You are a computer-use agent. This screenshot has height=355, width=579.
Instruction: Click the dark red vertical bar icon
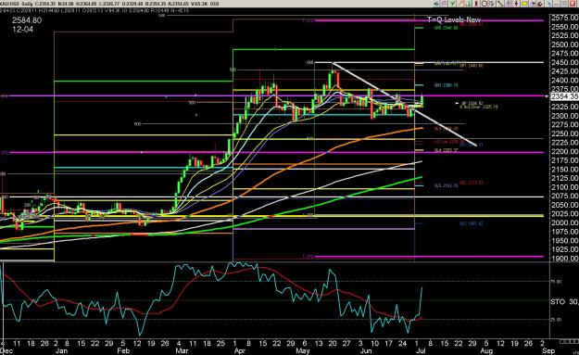[476, 4]
